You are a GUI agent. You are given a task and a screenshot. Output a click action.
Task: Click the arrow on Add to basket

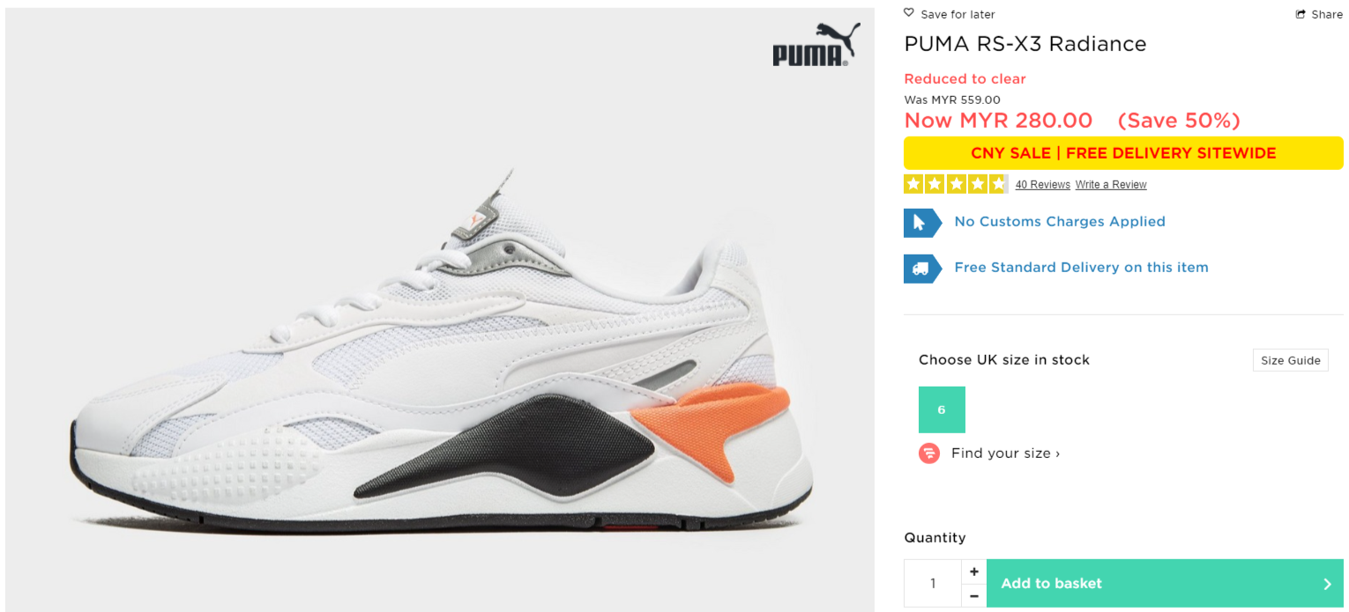(1328, 584)
